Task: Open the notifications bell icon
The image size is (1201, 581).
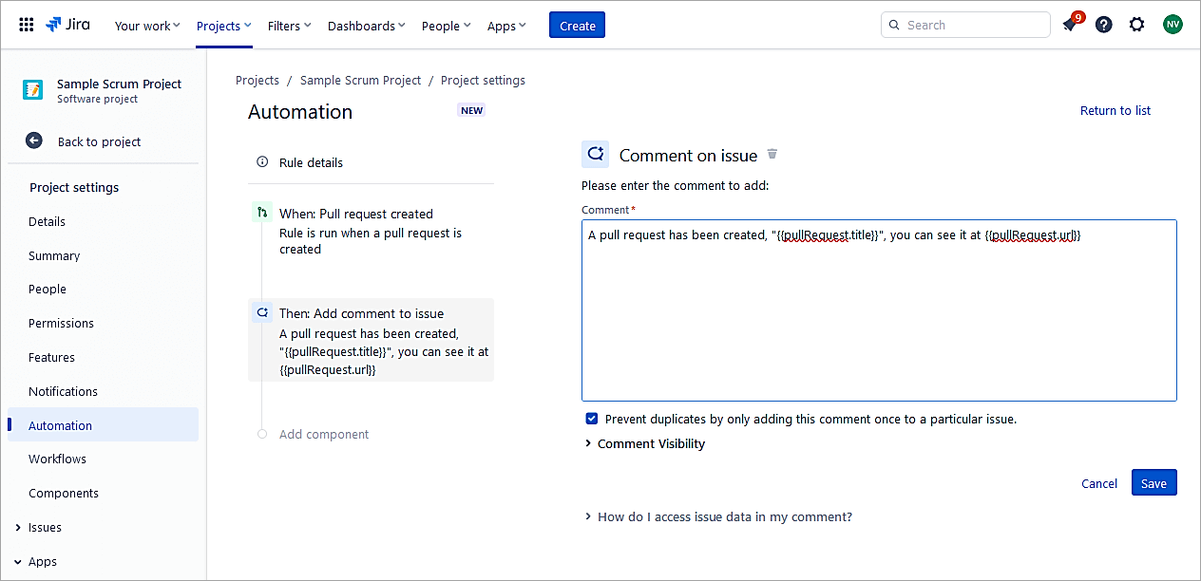Action: click(1070, 26)
